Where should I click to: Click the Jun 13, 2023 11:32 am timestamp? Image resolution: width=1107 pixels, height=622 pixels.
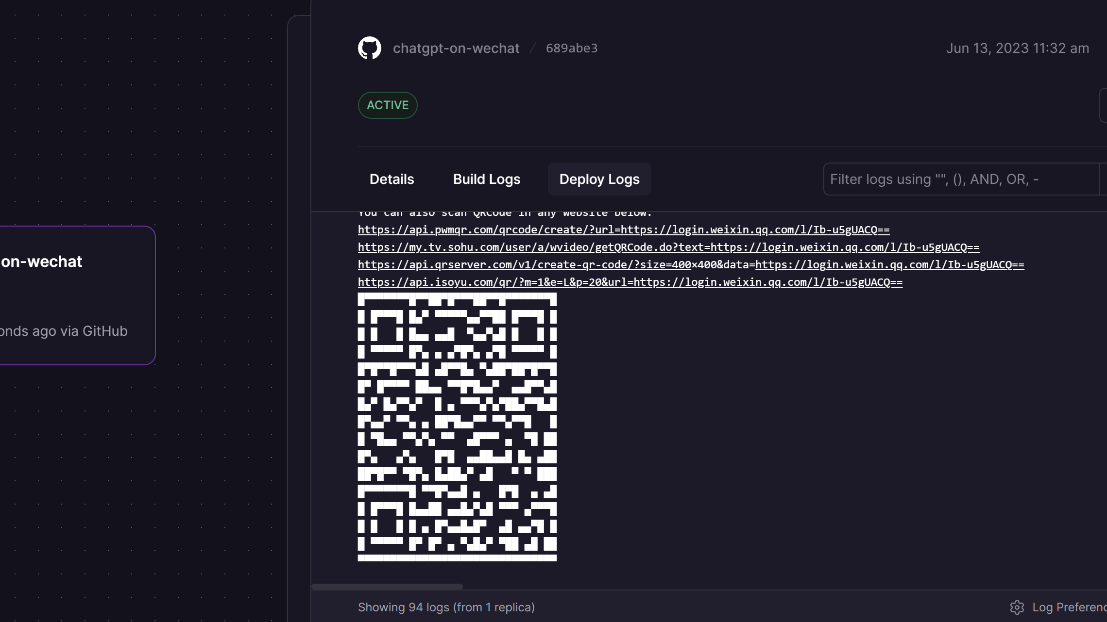(1018, 48)
